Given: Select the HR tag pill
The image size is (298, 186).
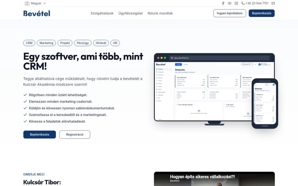Looking at the screenshot, I should 115,43.
